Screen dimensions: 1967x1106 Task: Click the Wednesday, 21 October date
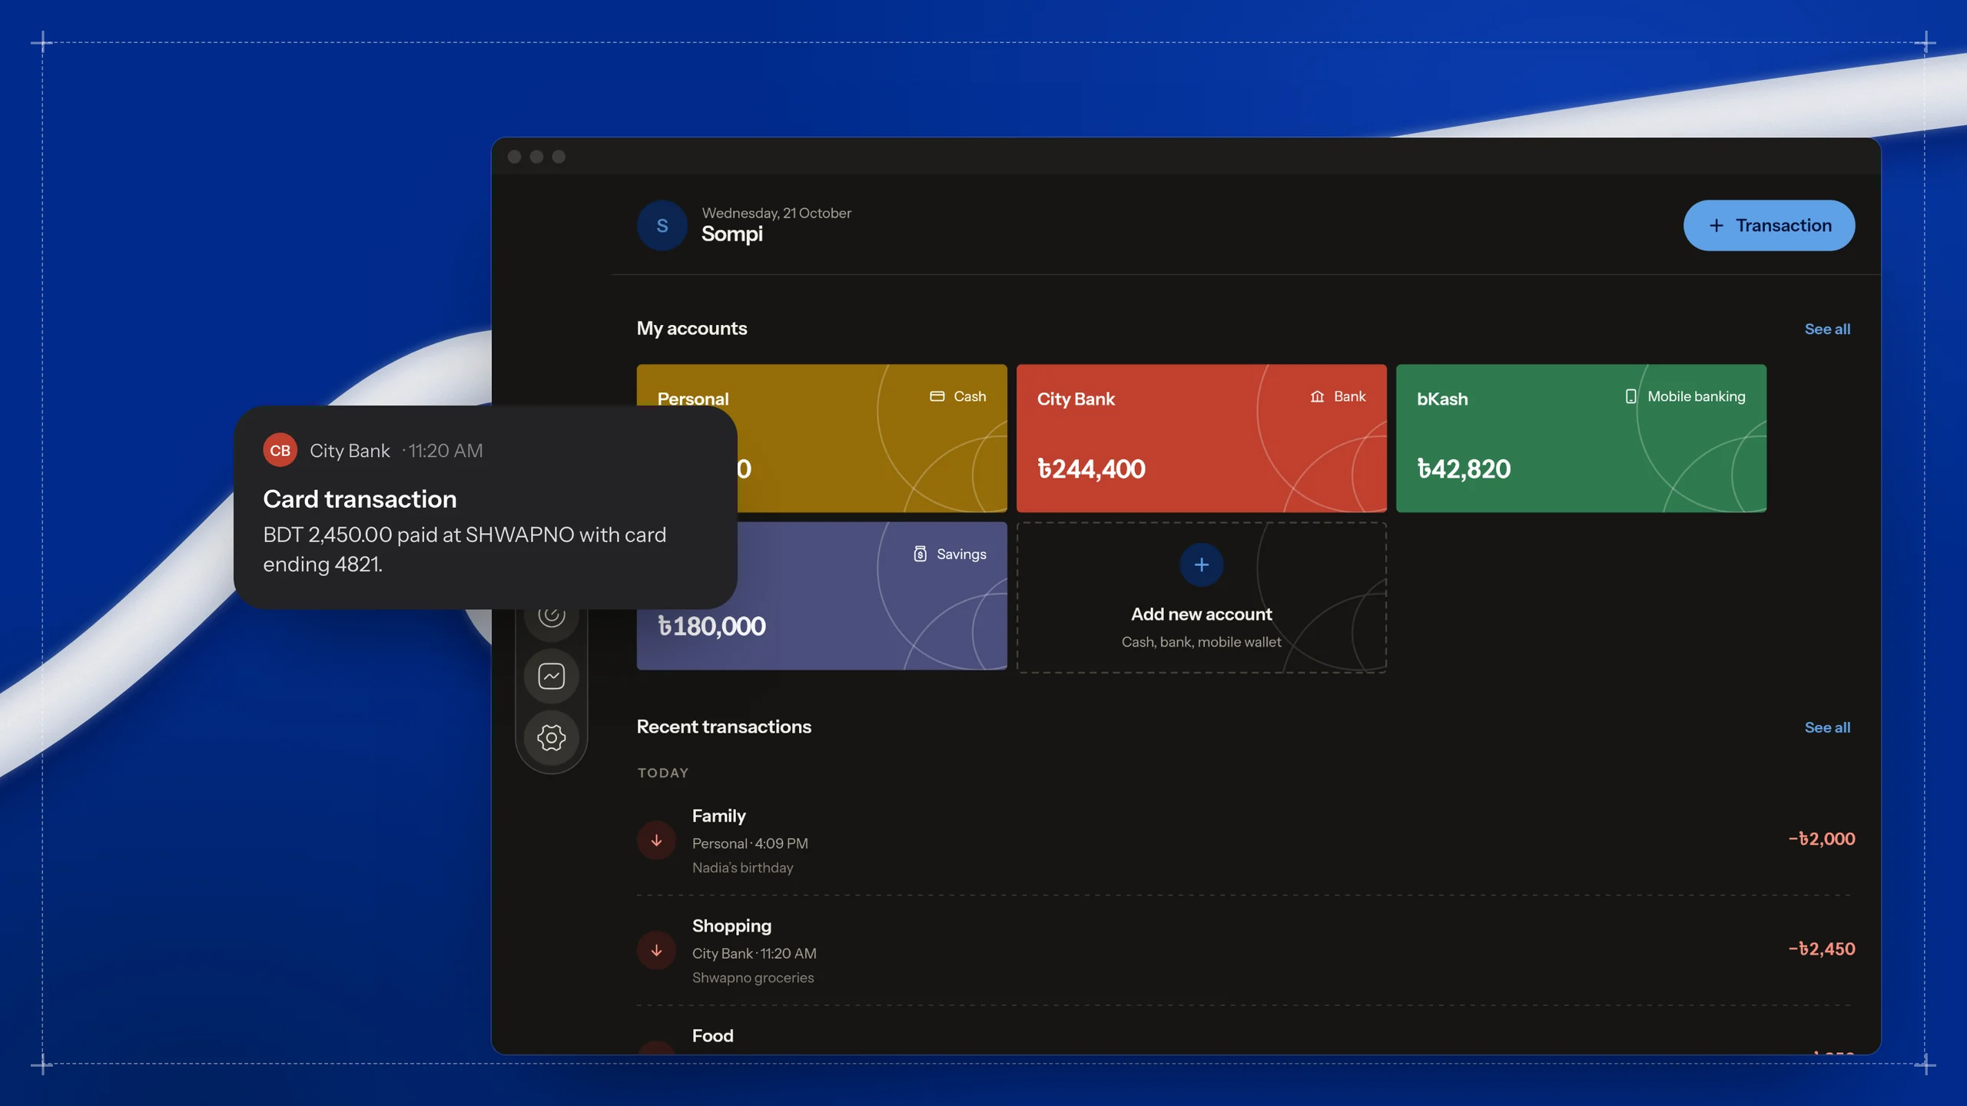tap(776, 213)
